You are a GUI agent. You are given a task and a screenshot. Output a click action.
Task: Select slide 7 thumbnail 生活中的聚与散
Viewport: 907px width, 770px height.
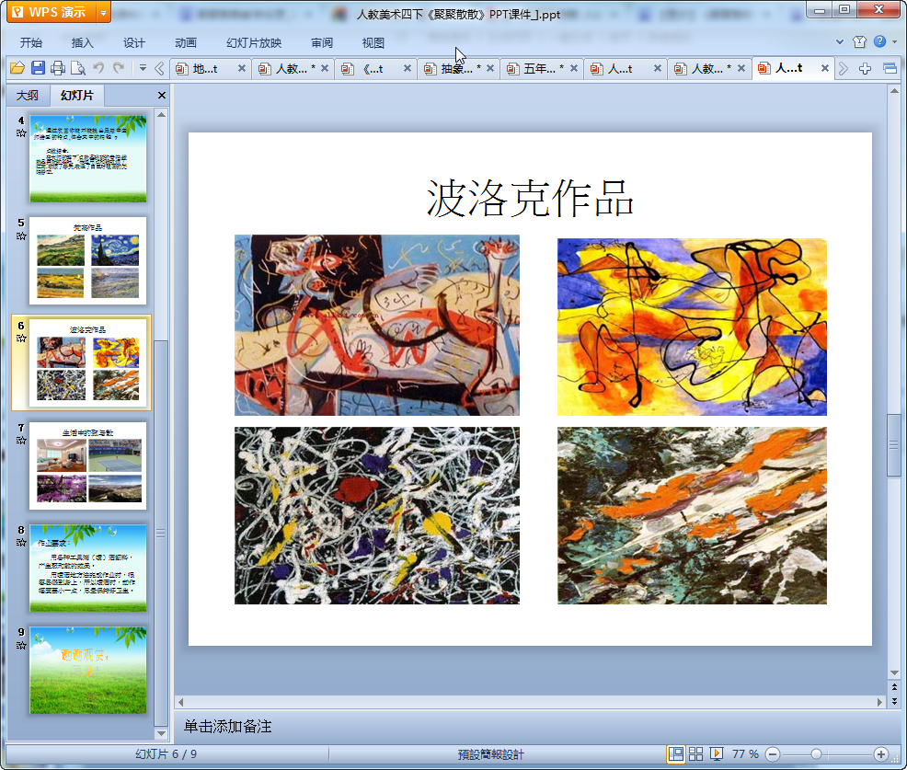(x=88, y=465)
